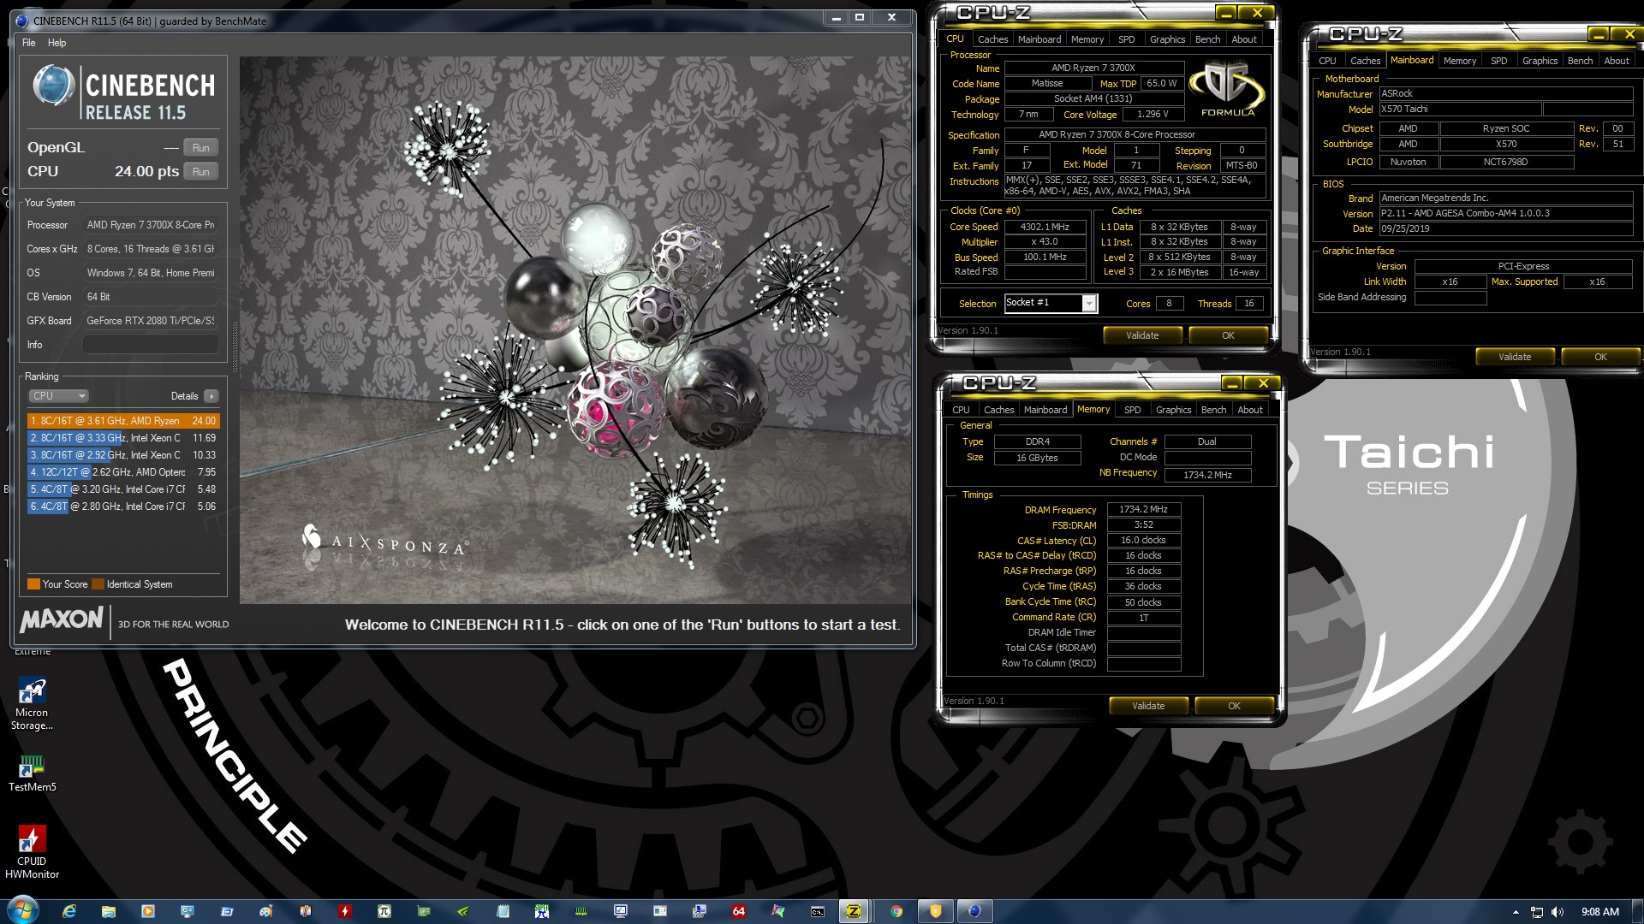Viewport: 1644px width, 924px height.
Task: Open Internet Explorer from the taskbar
Action: (69, 911)
